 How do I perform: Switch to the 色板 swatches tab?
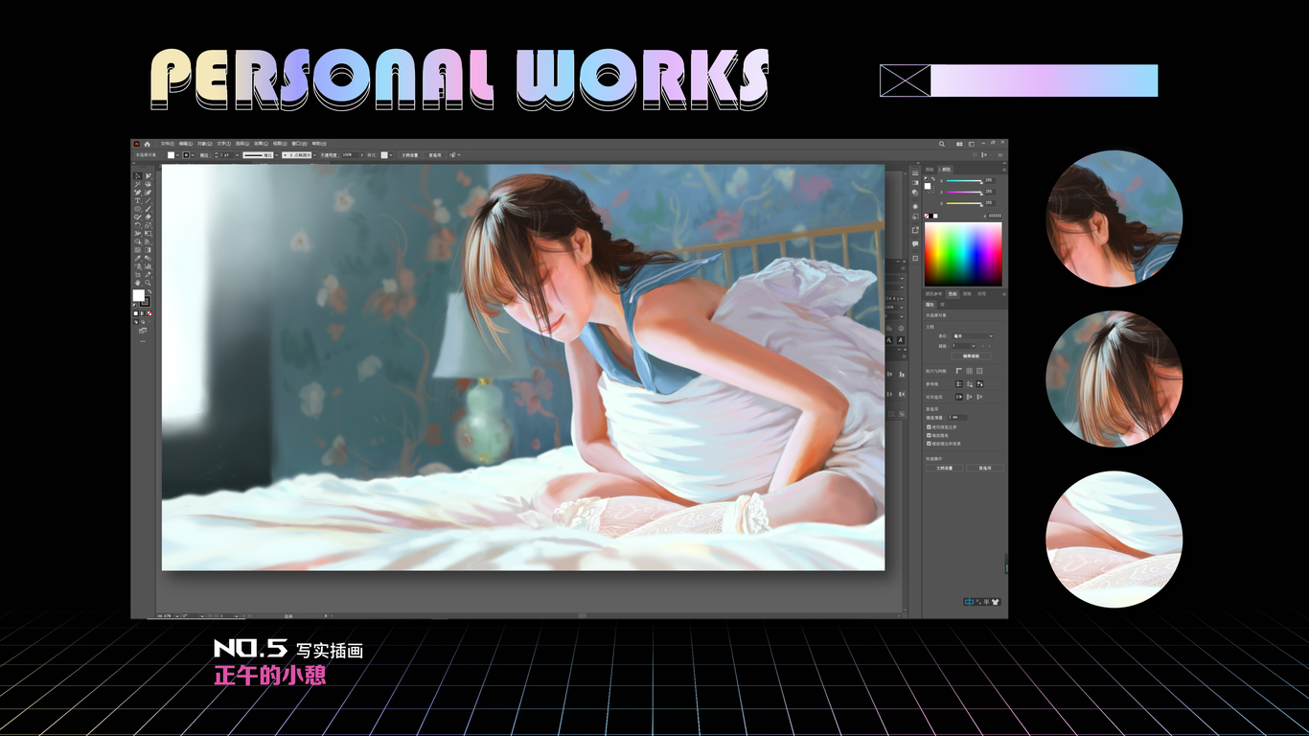click(953, 294)
